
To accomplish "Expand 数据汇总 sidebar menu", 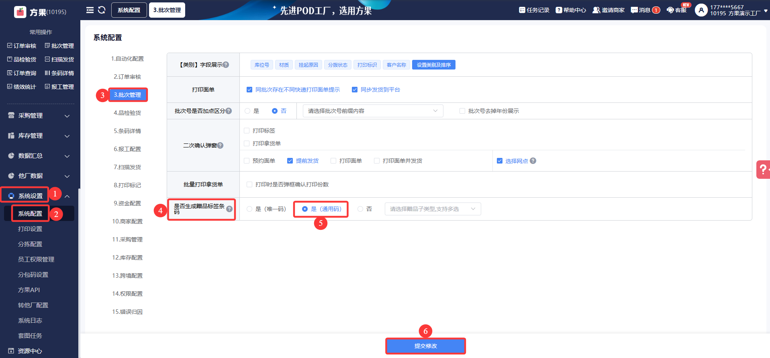I will point(39,156).
